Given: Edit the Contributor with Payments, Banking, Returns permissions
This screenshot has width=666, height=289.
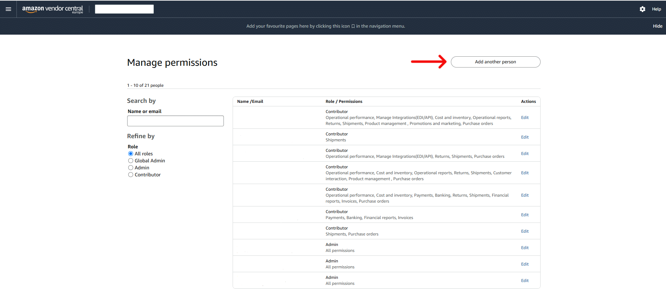Looking at the screenshot, I should [x=524, y=195].
